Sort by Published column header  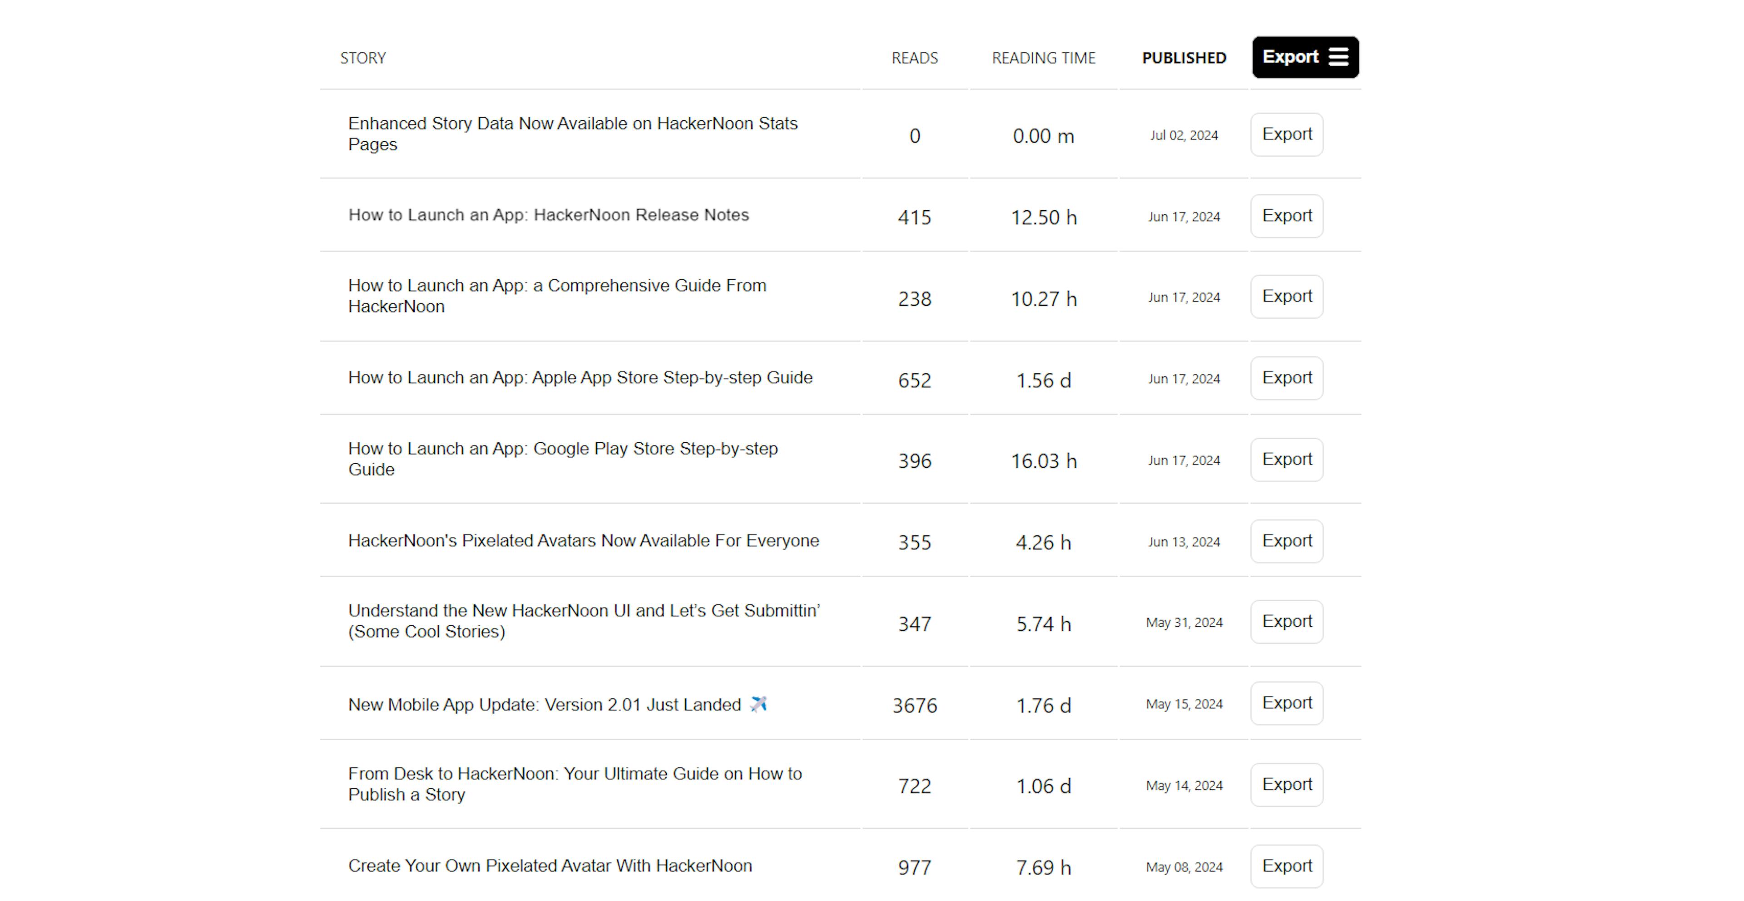(x=1184, y=58)
